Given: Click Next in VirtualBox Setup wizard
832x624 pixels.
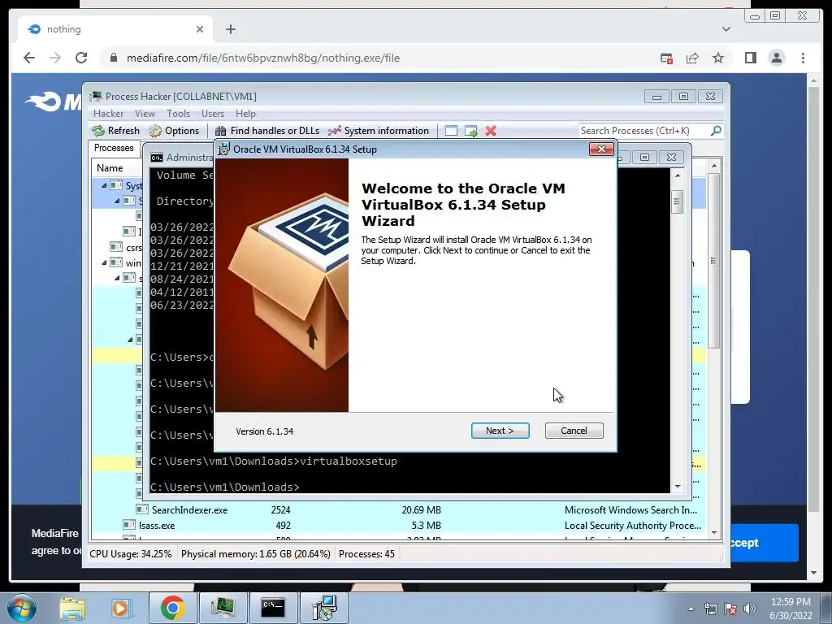Looking at the screenshot, I should (x=500, y=431).
